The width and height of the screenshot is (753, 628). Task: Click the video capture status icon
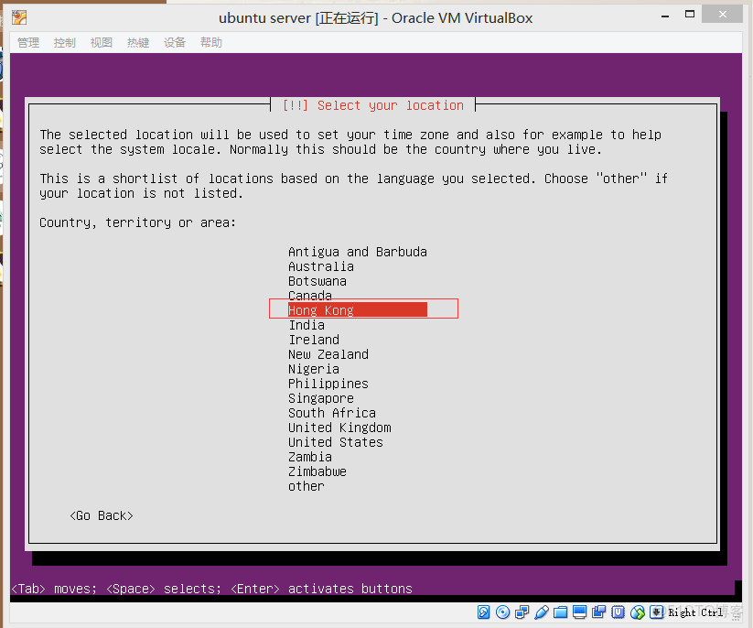click(x=599, y=612)
